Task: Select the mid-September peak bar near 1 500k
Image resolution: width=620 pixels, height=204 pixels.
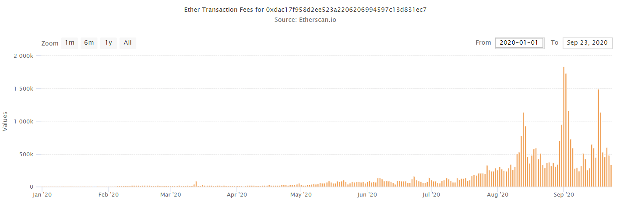Action: [598, 138]
